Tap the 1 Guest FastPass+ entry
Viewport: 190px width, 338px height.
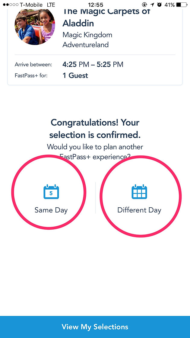[x=75, y=75]
